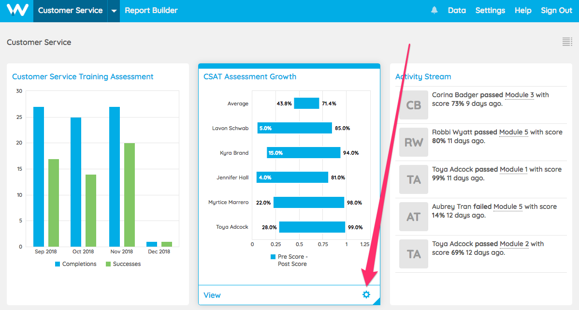Click Aubrey Tran's AT avatar
This screenshot has width=579, height=310.
[x=413, y=217]
